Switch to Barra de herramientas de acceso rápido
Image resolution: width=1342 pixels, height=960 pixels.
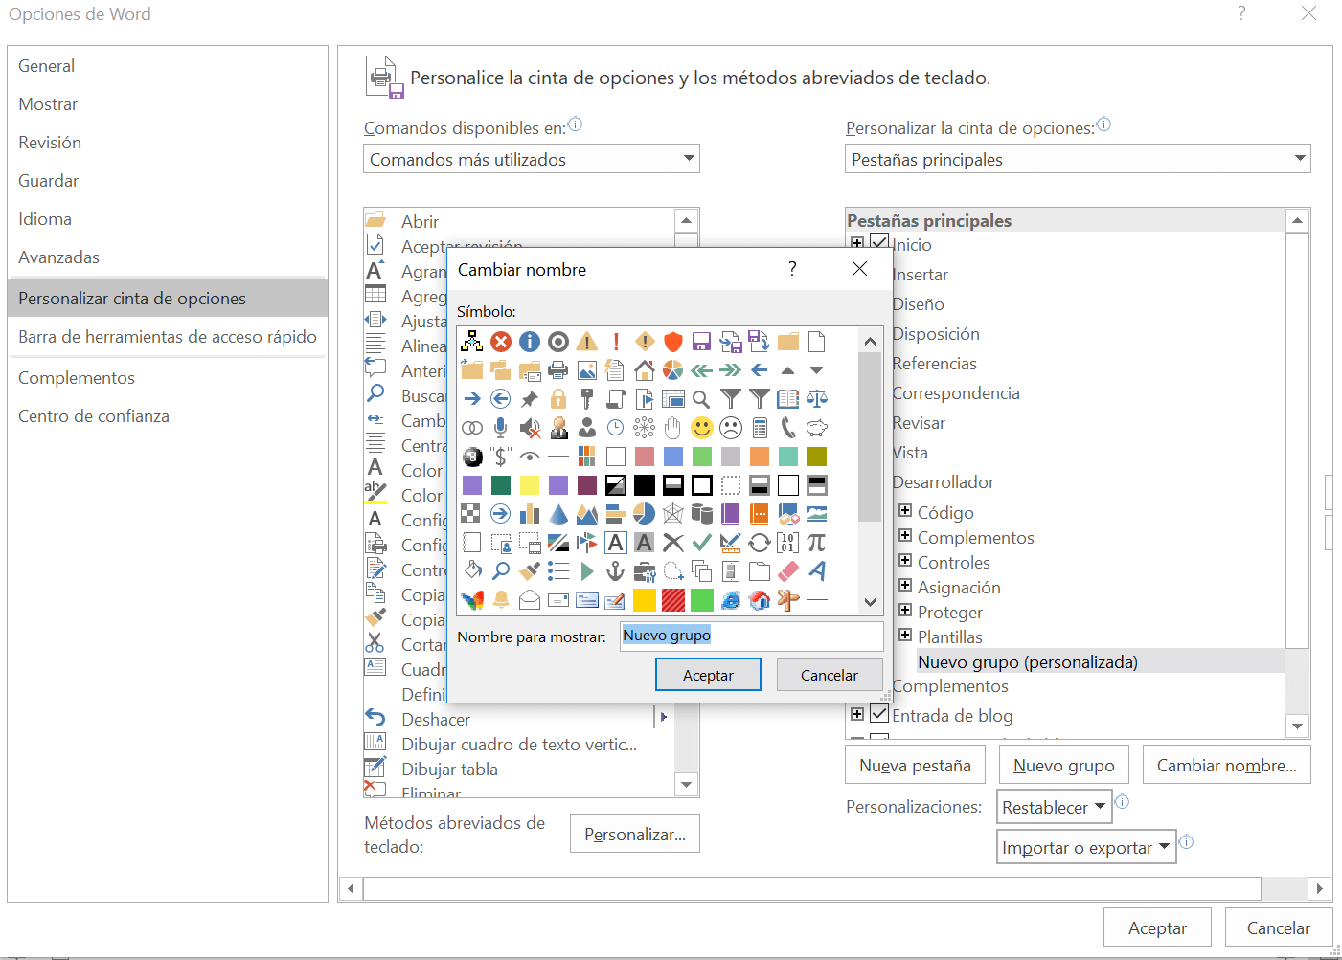coord(168,337)
